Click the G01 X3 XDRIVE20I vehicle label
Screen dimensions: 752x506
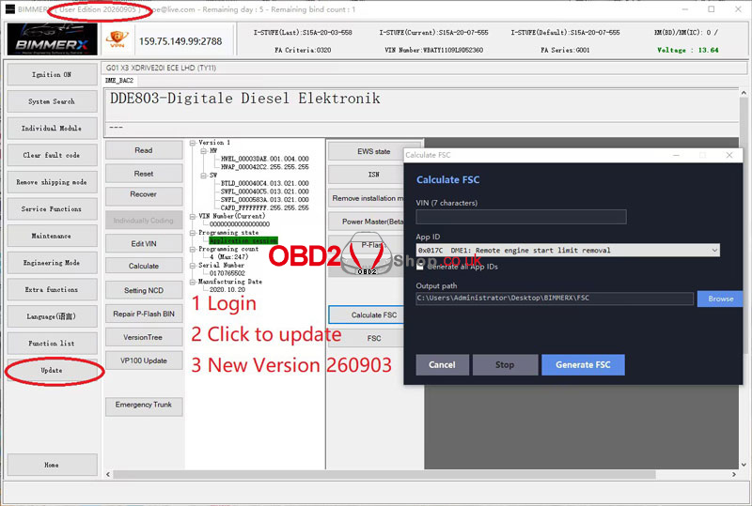tap(161, 68)
